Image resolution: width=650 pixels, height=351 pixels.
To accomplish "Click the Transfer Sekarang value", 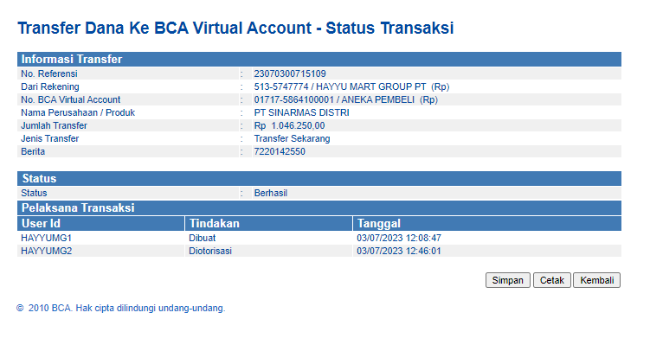I will (x=292, y=138).
